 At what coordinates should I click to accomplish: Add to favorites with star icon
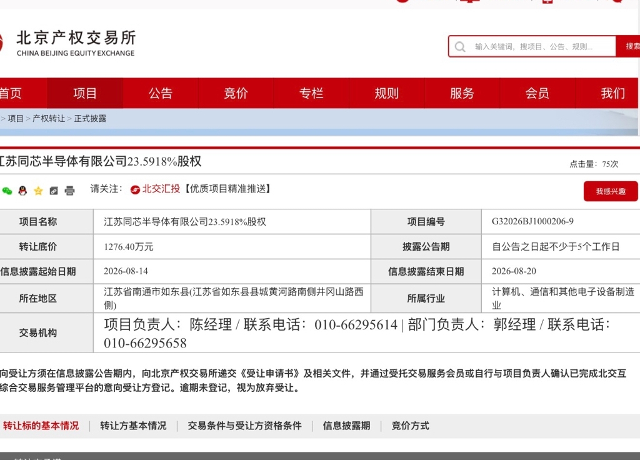click(38, 191)
